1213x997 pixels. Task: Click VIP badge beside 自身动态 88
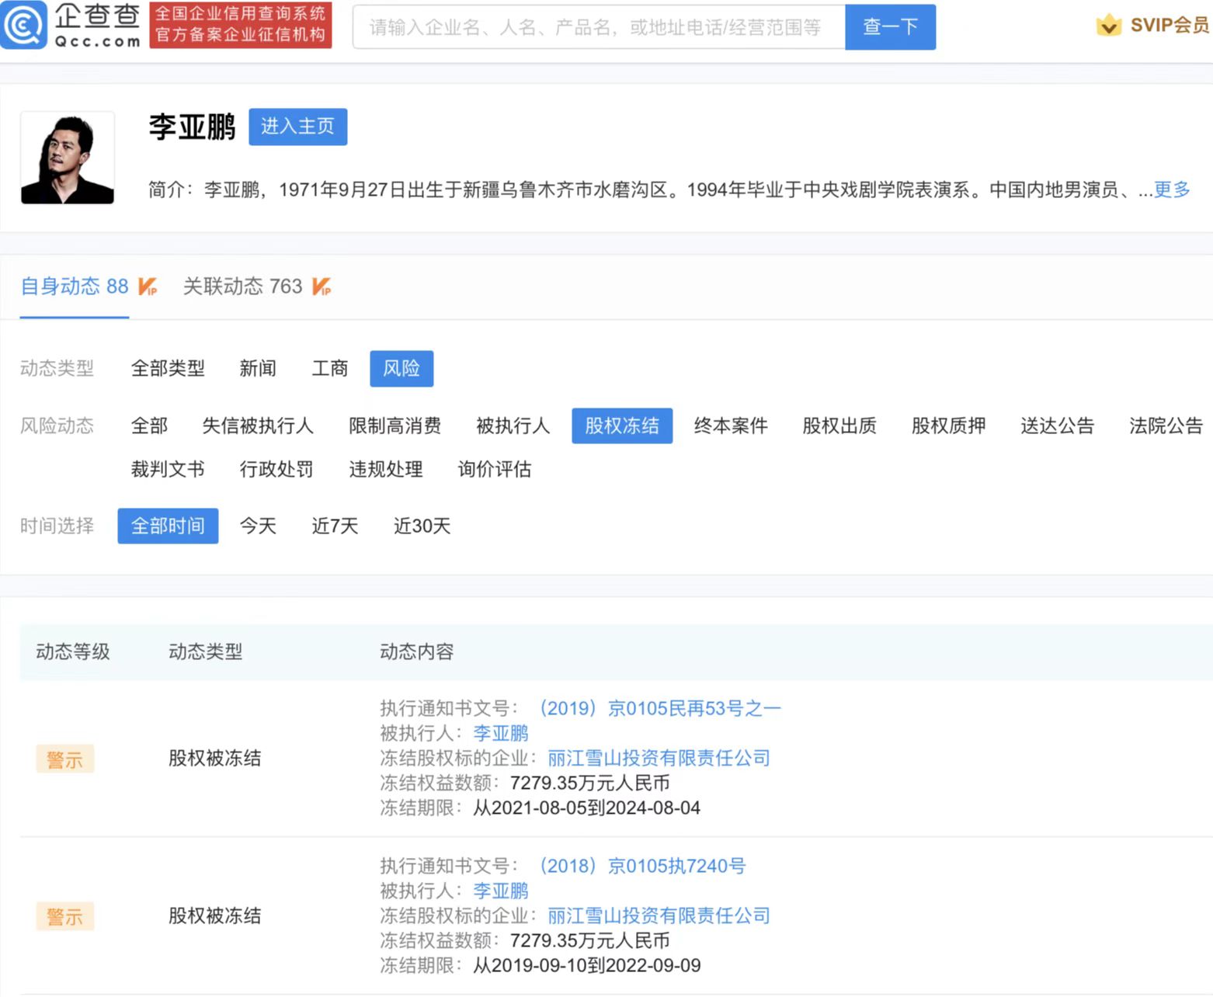coord(148,287)
